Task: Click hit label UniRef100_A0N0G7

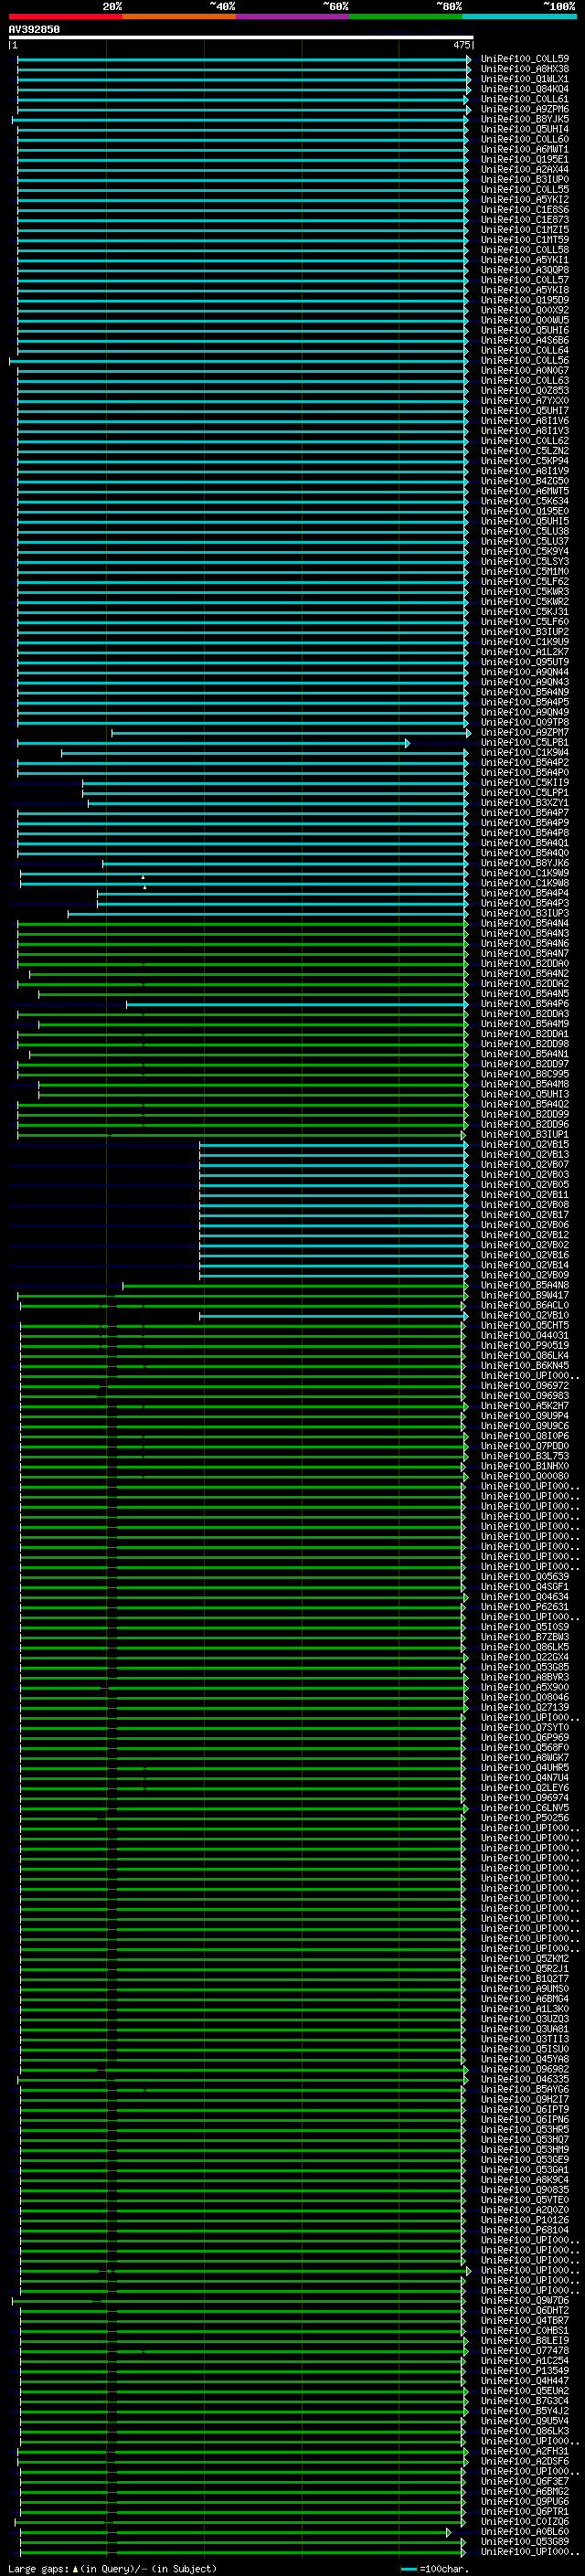Action: coord(525,370)
